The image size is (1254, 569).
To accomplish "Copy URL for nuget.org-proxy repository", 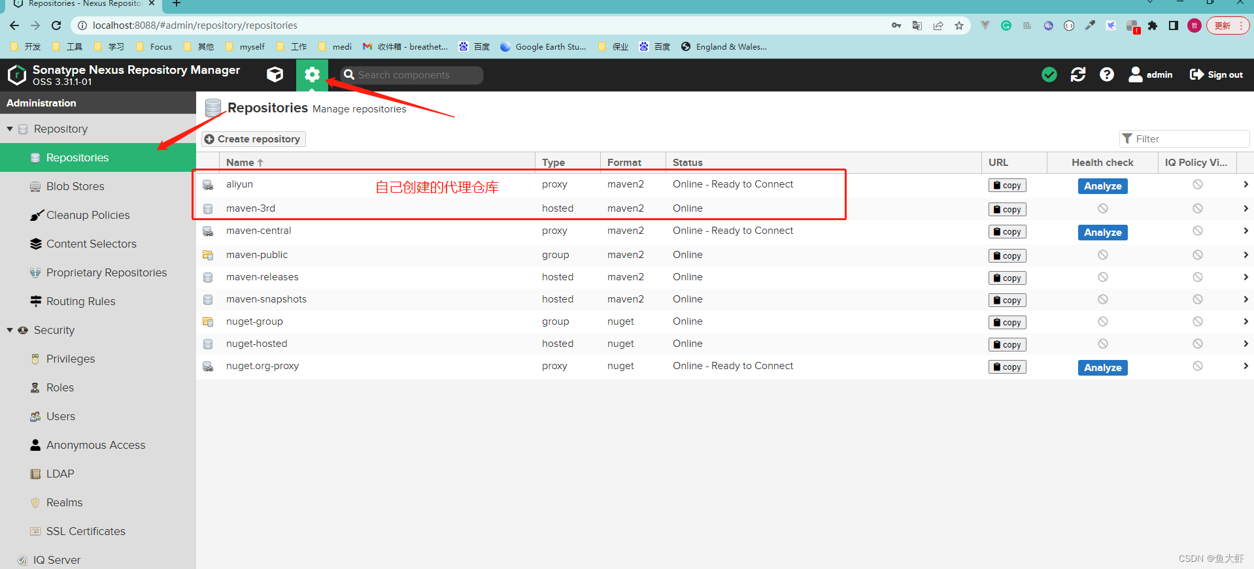I will (1007, 367).
